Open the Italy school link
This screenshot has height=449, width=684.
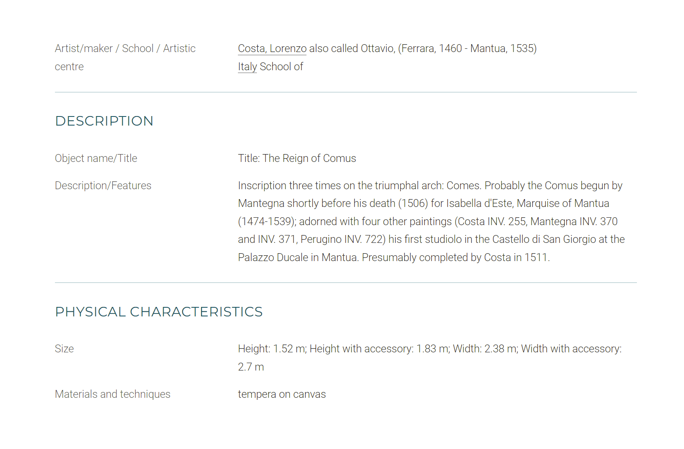pos(247,67)
